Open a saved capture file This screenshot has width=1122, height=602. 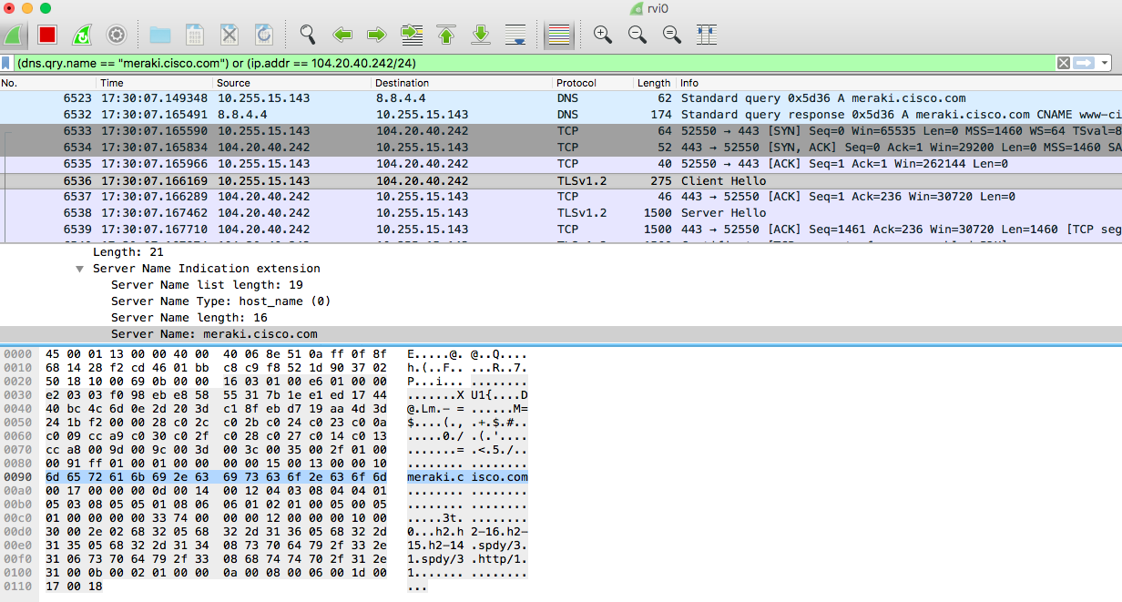coord(158,34)
